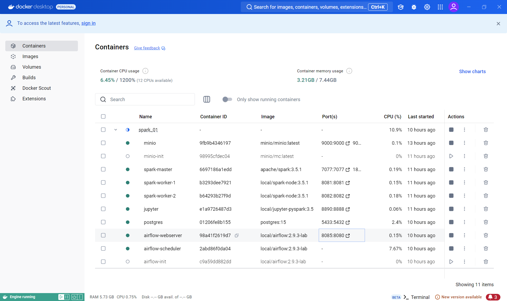This screenshot has width=507, height=301.
Task: Stop the postgres container
Action: 451,222
